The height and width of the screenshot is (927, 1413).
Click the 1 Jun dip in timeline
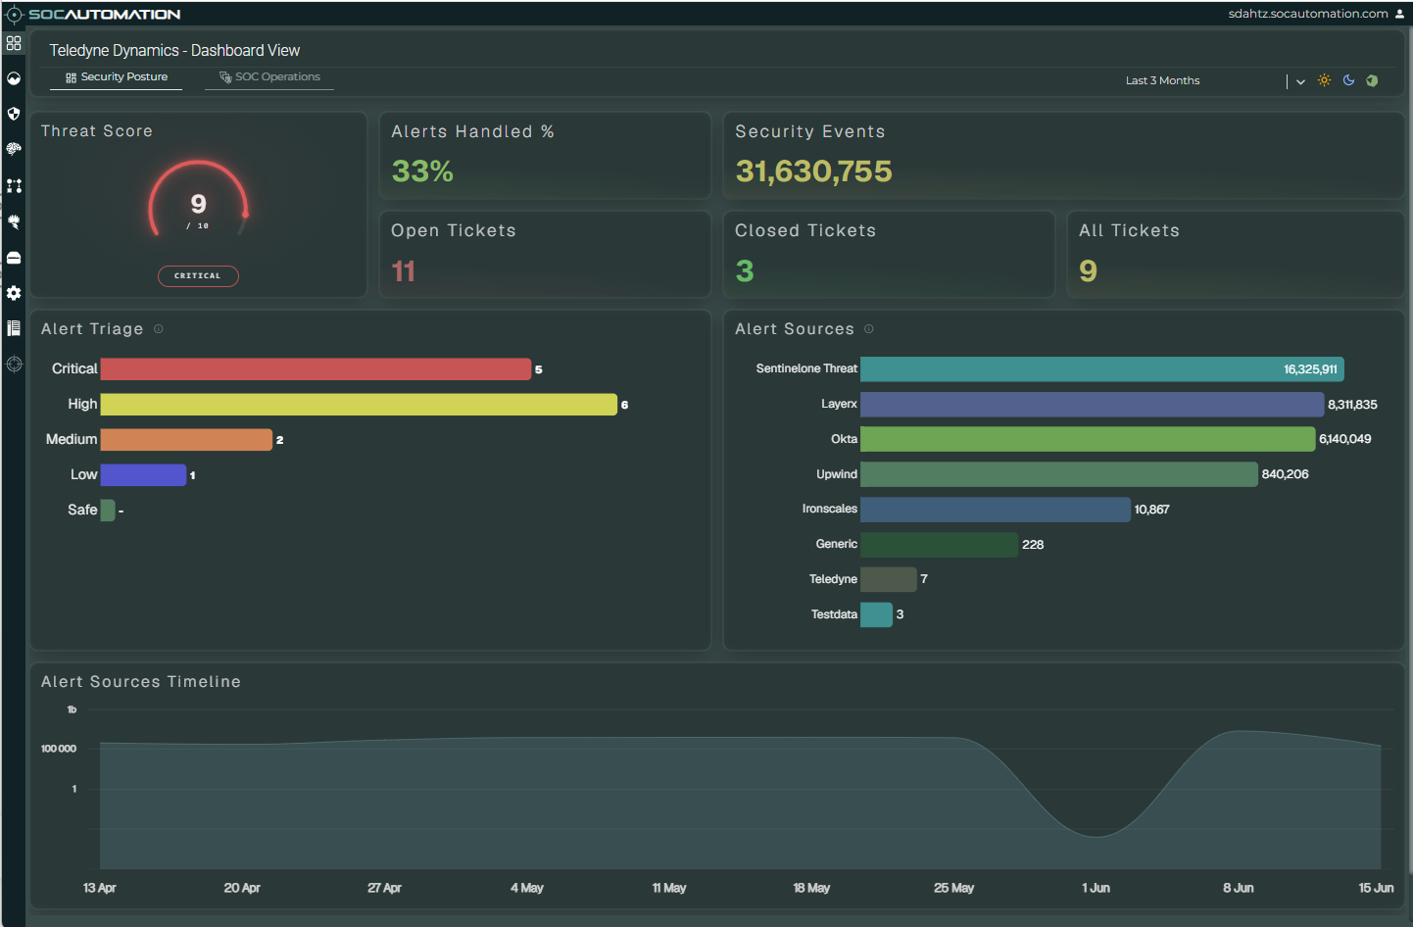[x=1096, y=836]
